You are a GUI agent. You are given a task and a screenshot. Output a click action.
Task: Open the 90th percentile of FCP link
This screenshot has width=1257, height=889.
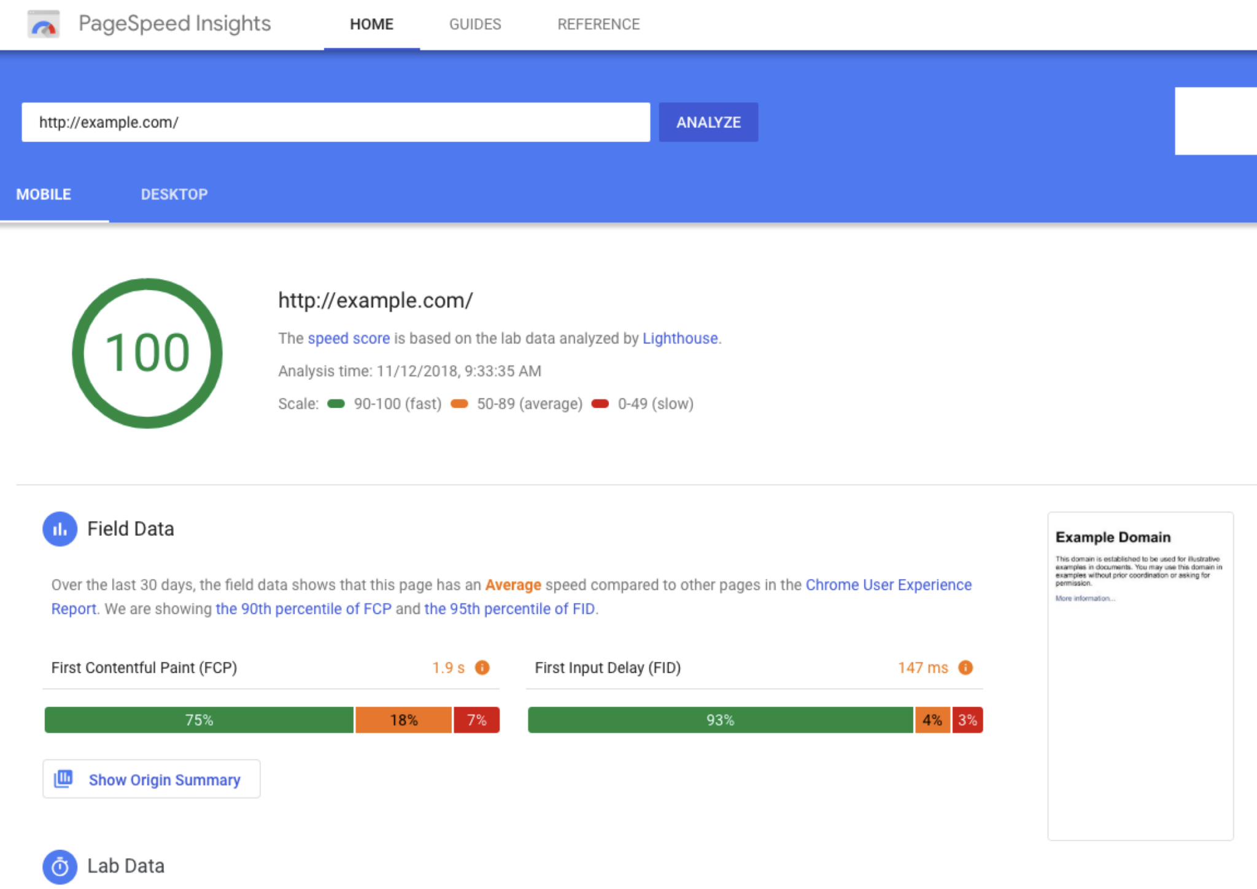point(303,609)
